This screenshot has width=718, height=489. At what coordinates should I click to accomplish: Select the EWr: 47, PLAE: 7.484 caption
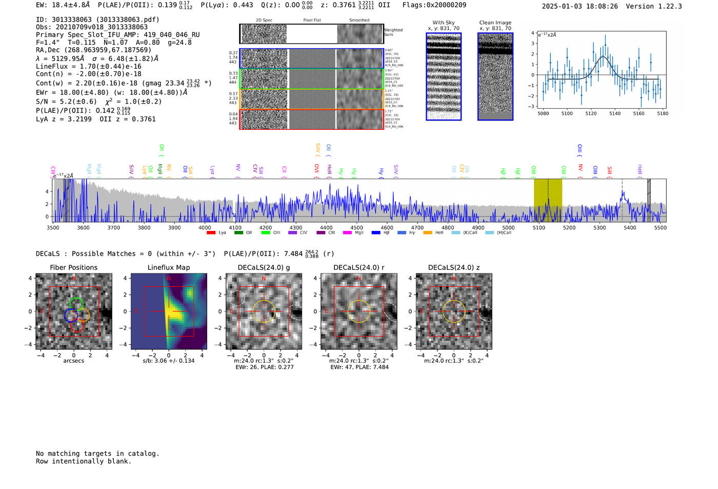pyautogui.click(x=360, y=367)
